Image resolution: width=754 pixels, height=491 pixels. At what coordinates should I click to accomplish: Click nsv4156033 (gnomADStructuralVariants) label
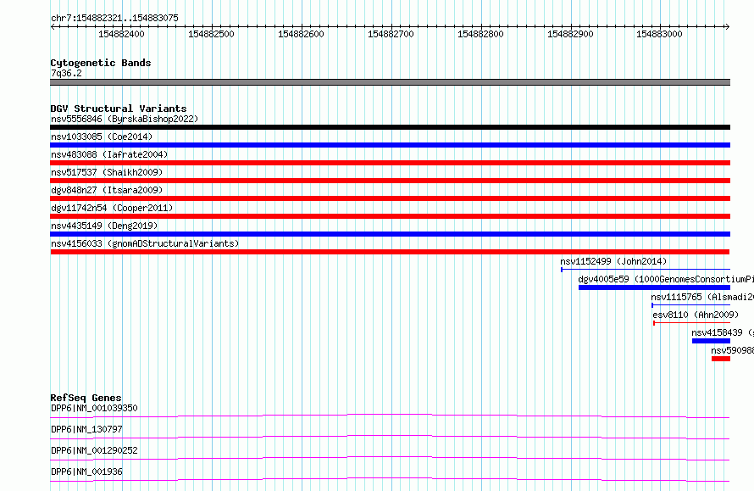(145, 243)
